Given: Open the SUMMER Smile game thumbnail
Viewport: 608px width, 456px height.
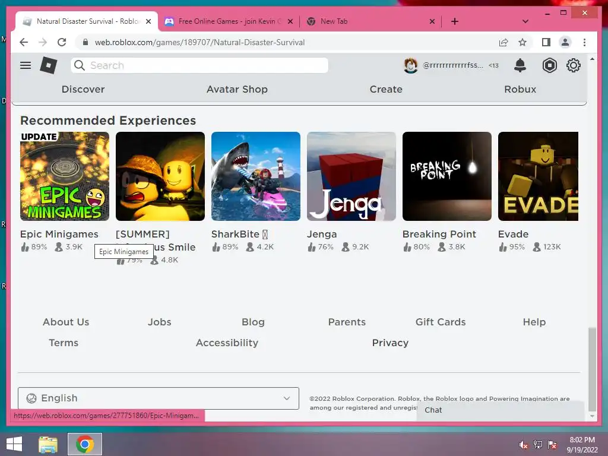Looking at the screenshot, I should [160, 176].
